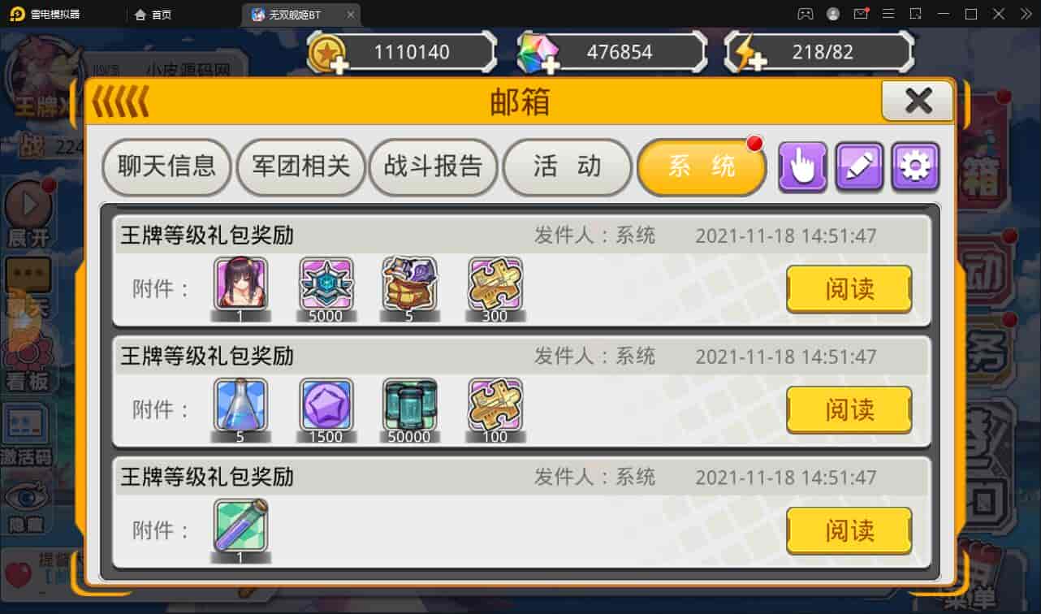Open the 活动 tab

click(567, 166)
